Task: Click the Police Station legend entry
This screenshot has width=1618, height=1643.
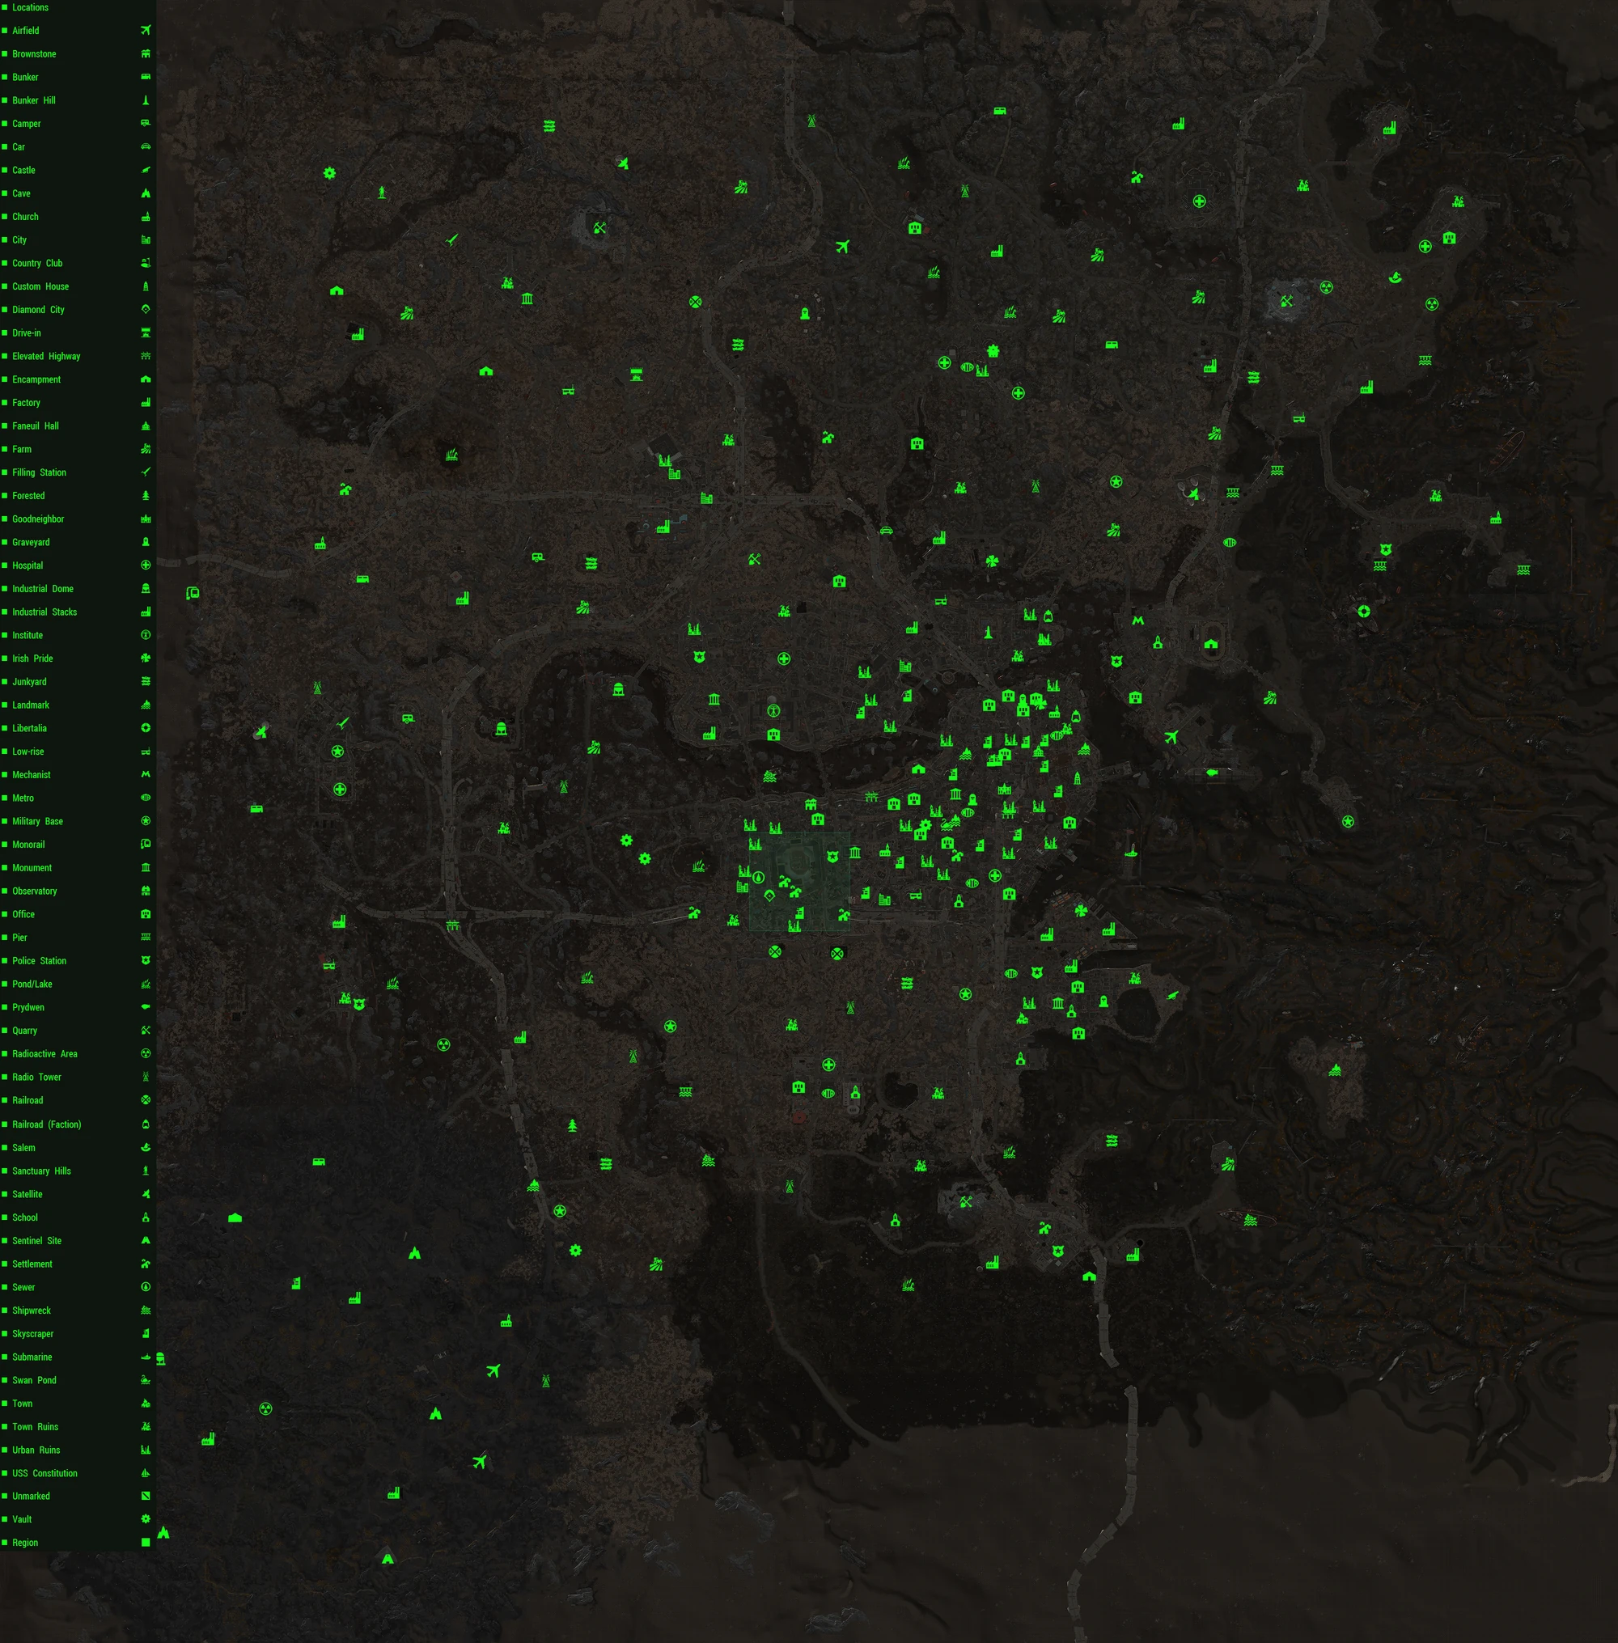Action: click(x=39, y=960)
